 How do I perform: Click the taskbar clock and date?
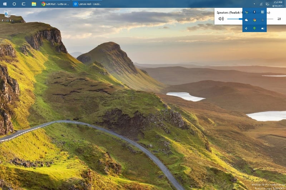[x=278, y=4]
